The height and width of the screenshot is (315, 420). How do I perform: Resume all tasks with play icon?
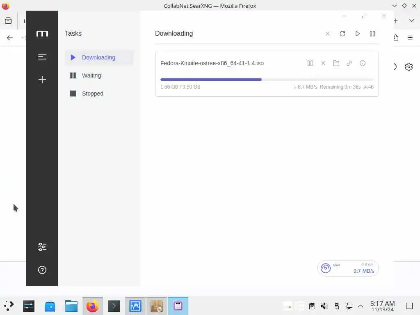(x=357, y=34)
